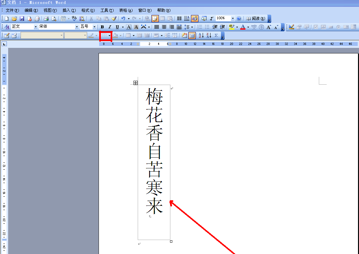359x254 pixels.
Task: Click the font color A swatch
Action: [242, 27]
